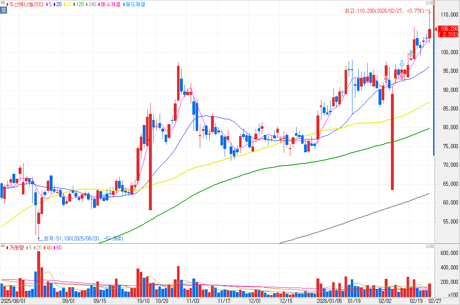Viewport: 460px width, 305px height.
Task: Click the 매수체결 legend item
Action: pyautogui.click(x=109, y=4)
